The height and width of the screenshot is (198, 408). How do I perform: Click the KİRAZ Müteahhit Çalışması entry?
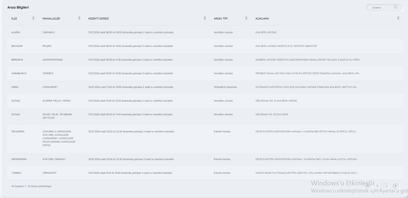225,87
